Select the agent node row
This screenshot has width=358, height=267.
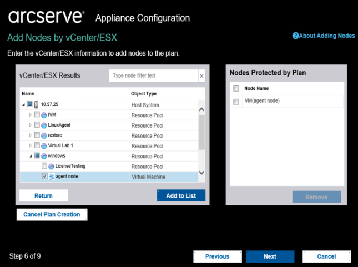pos(109,177)
